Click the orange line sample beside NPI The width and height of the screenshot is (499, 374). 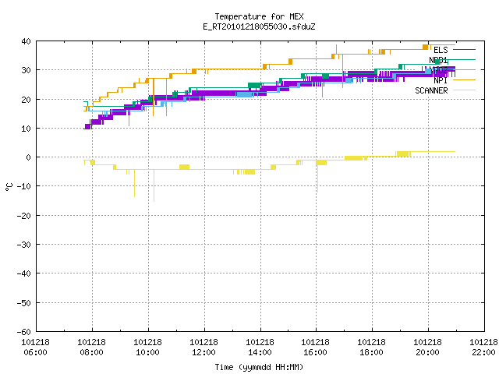(x=464, y=80)
